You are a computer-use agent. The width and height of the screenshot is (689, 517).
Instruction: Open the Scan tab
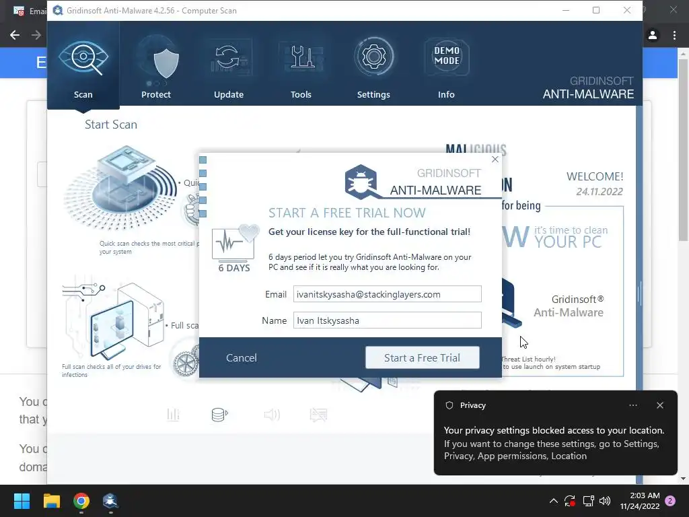(83, 65)
